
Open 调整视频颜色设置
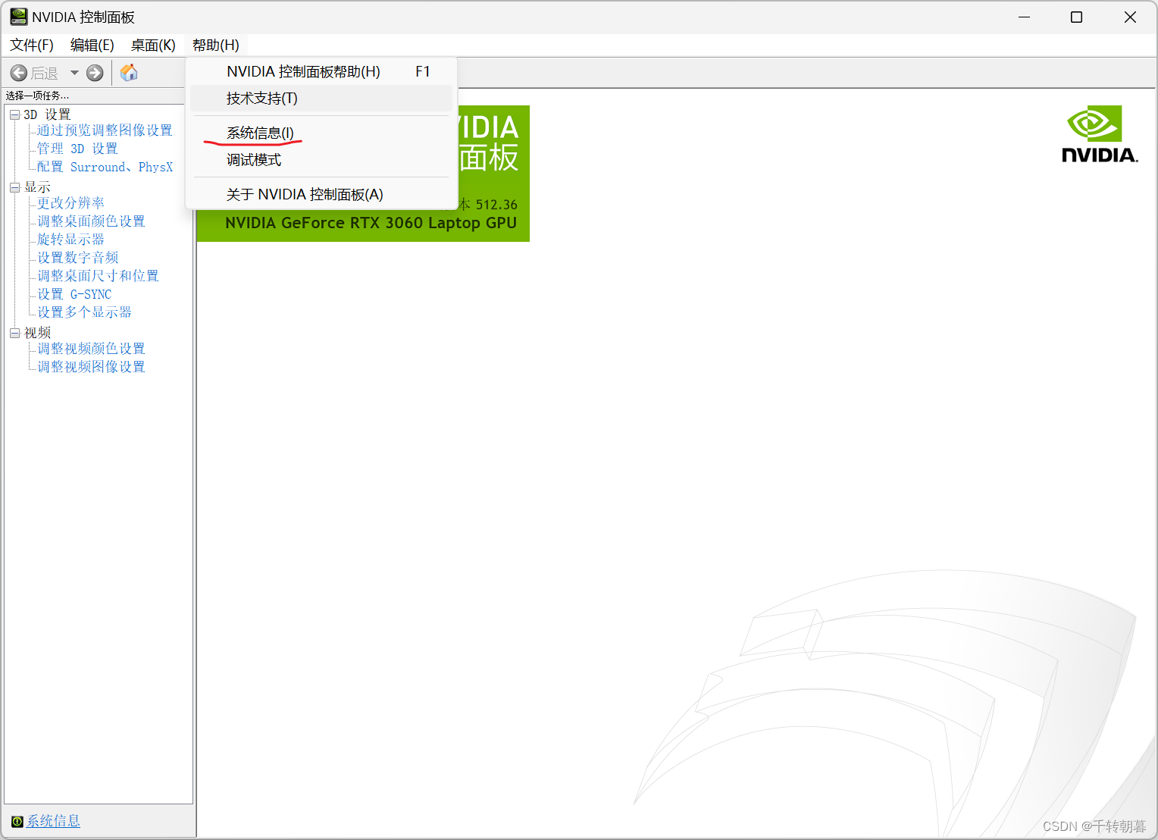point(91,349)
